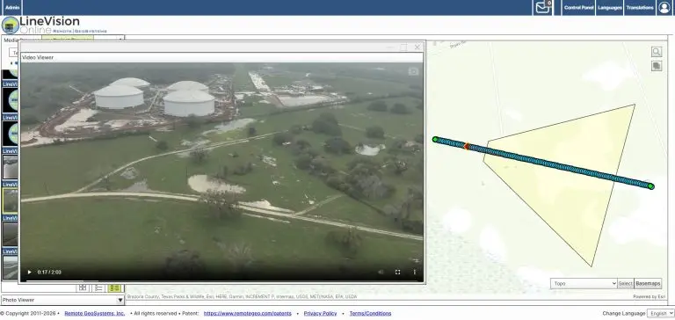
Task: Click the Select button beside Topo
Action: (625, 283)
